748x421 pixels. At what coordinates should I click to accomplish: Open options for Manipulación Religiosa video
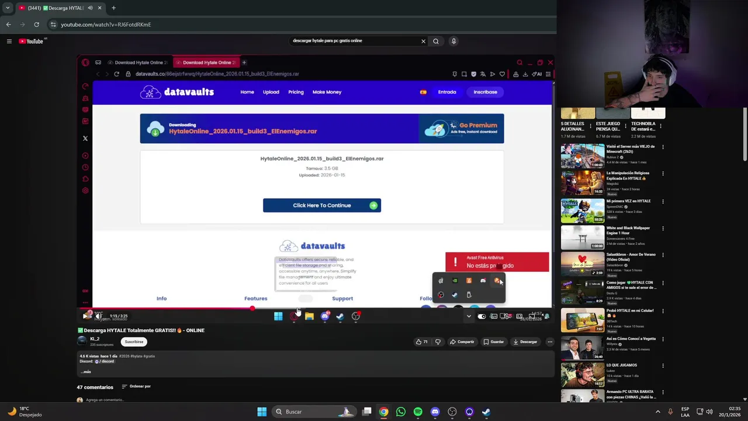click(663, 174)
